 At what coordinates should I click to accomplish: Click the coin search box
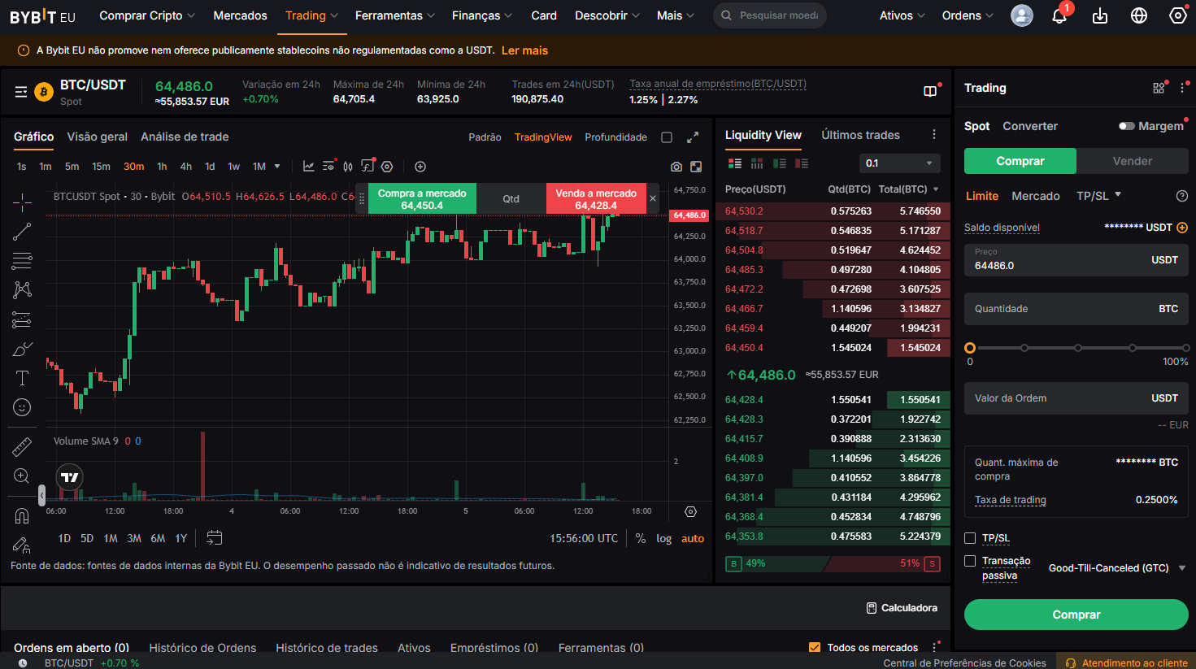click(x=770, y=15)
